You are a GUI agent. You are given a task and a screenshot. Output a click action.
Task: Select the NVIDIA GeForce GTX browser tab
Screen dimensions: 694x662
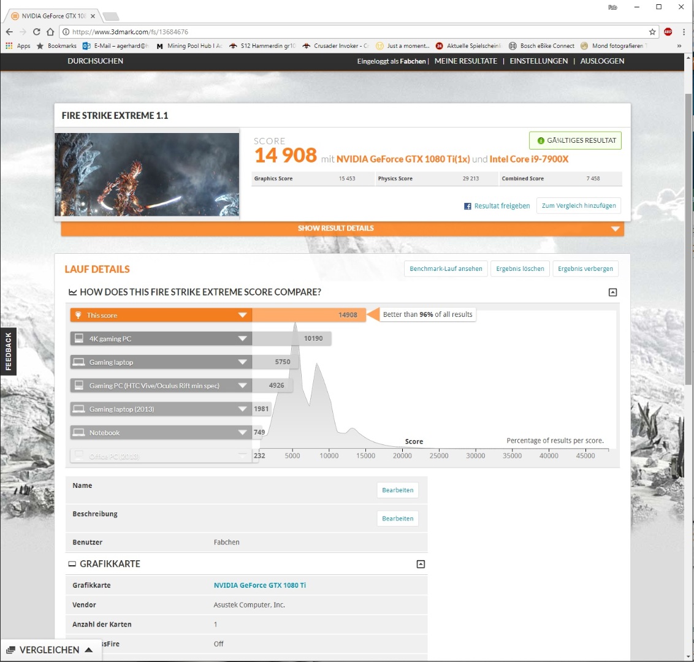(52, 16)
